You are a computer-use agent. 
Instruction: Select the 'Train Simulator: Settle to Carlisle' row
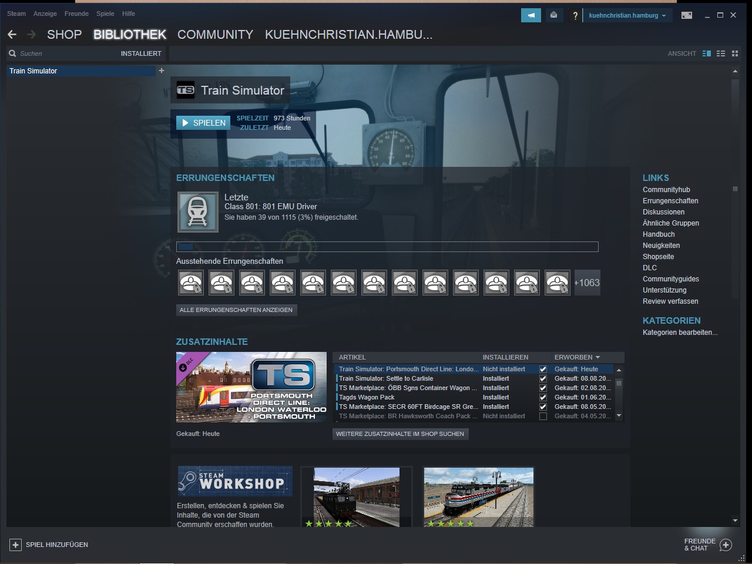[x=475, y=378]
